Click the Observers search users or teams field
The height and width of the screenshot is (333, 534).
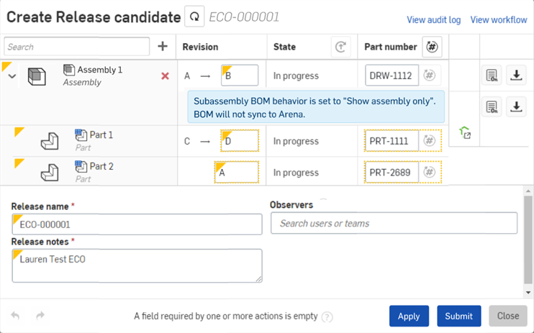click(x=394, y=224)
